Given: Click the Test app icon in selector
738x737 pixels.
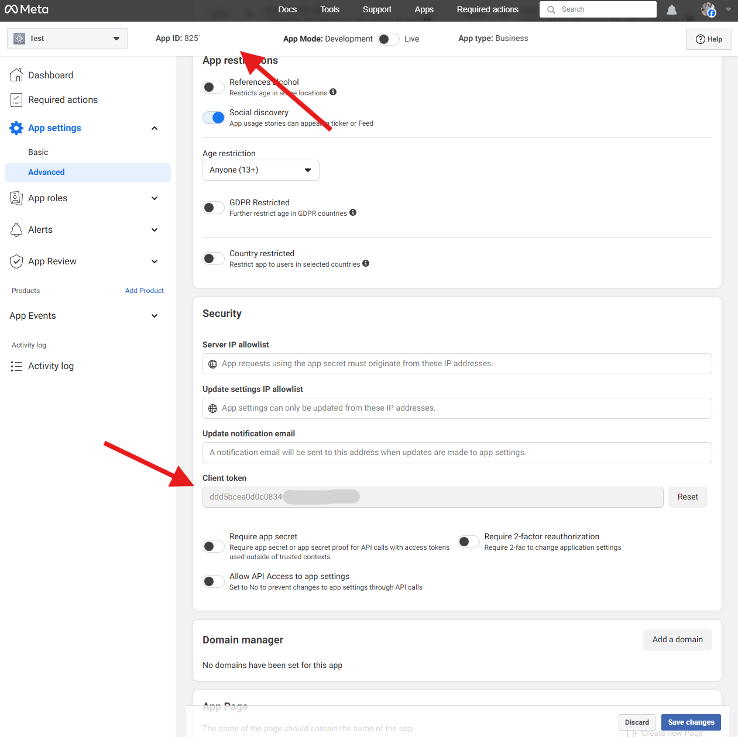Looking at the screenshot, I should 19,39.
